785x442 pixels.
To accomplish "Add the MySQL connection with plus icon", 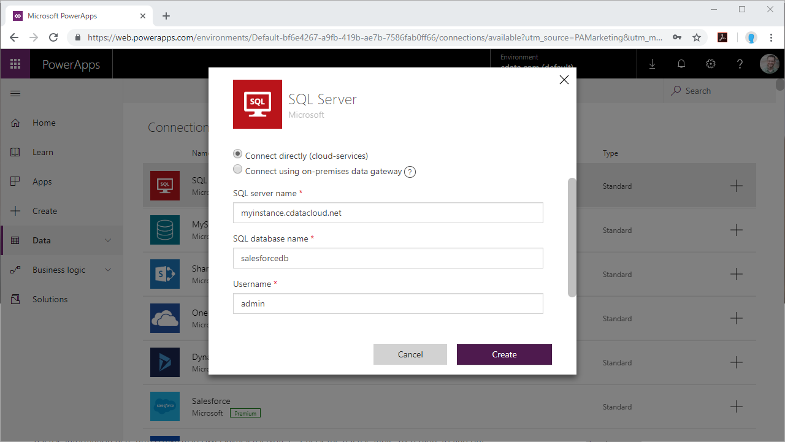I will (737, 230).
